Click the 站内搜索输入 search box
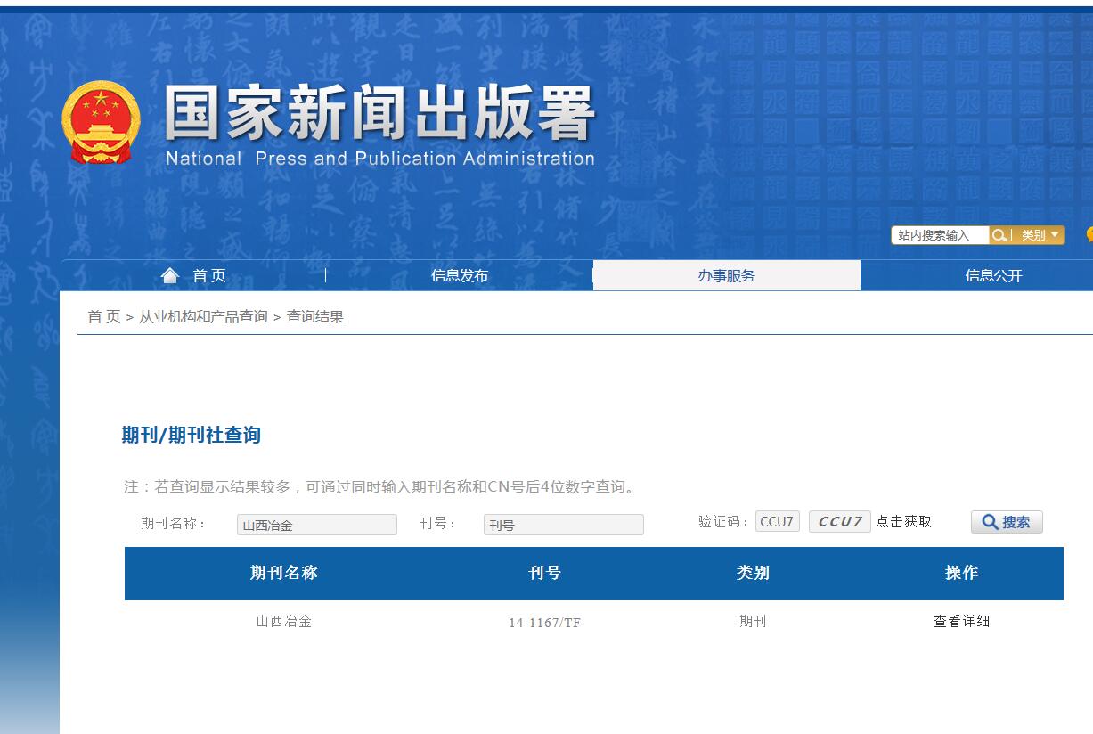The image size is (1093, 734). (938, 234)
